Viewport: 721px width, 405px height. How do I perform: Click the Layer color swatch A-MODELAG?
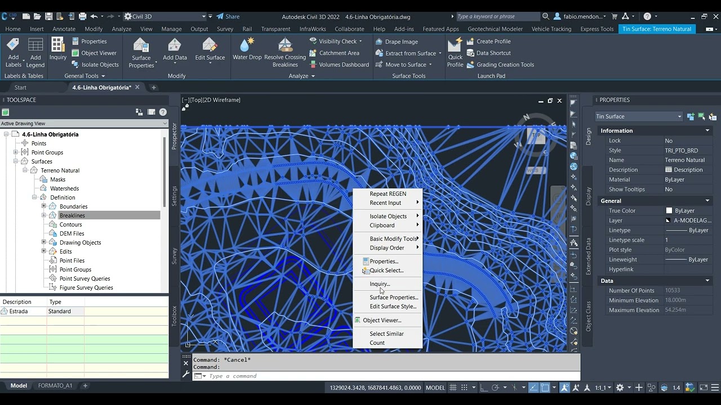coord(669,220)
